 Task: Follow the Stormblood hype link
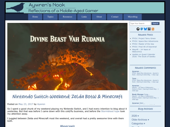point(110,111)
